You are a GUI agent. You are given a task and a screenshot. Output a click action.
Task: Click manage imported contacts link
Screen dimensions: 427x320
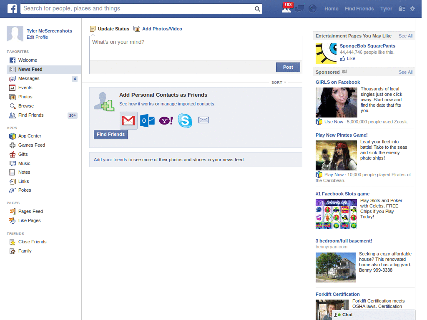click(x=187, y=104)
